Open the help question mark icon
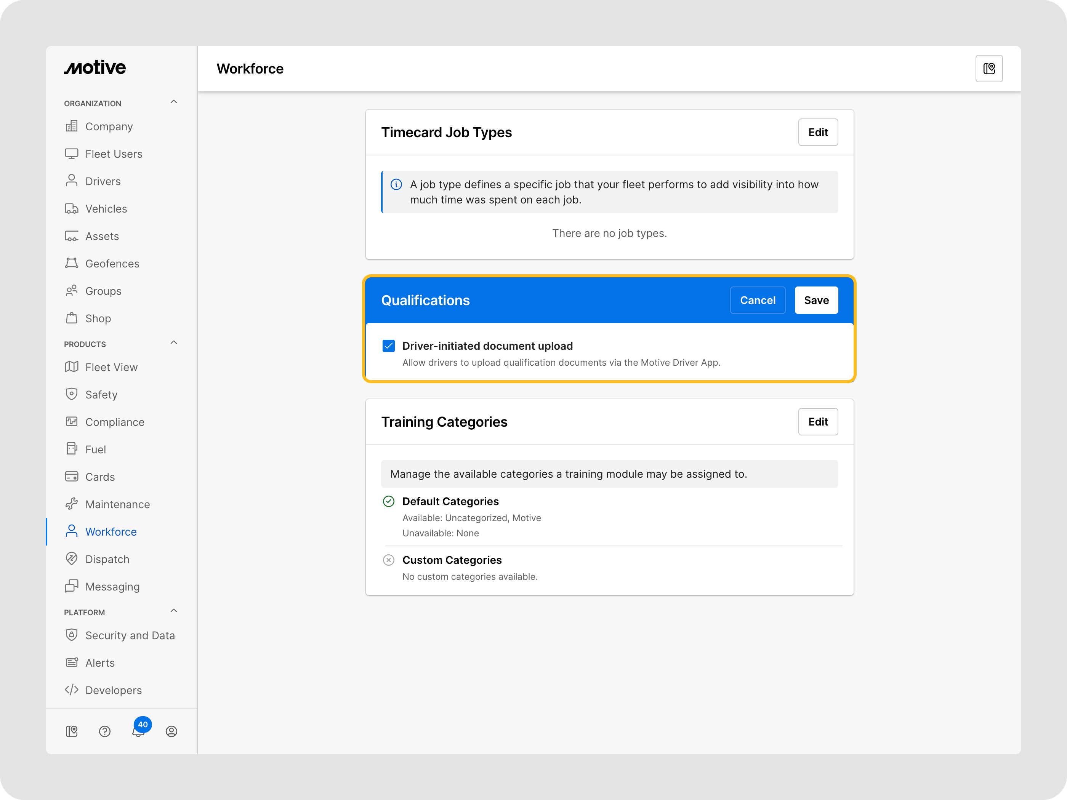 (x=105, y=731)
